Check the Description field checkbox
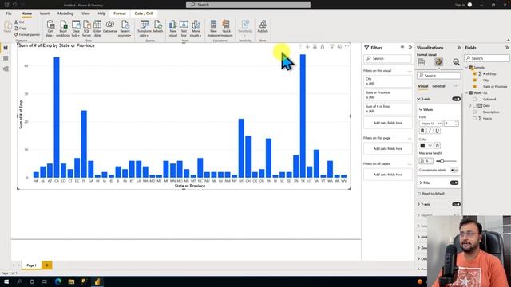Viewport: 511px width, 287px height. coord(474,112)
